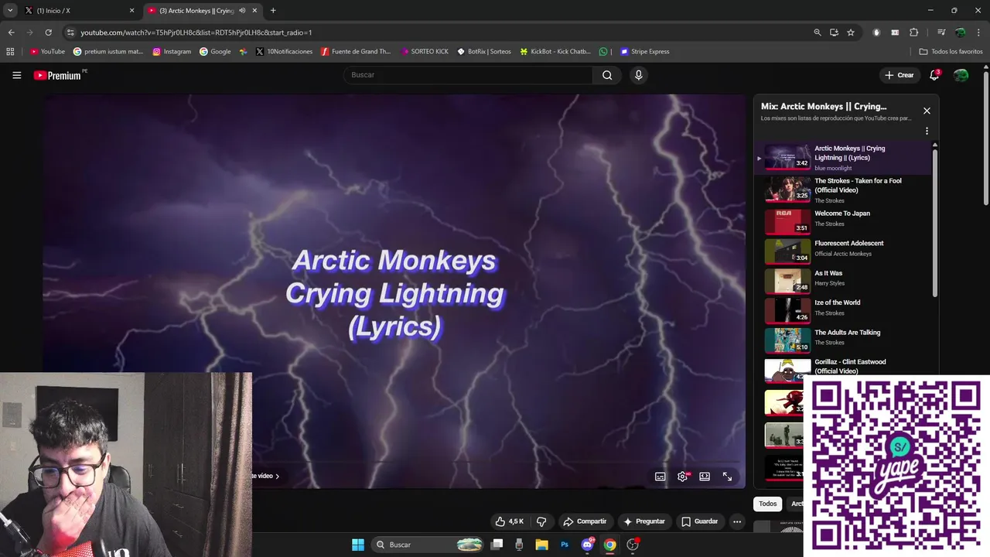Open the YouTube bookmark

click(47, 52)
